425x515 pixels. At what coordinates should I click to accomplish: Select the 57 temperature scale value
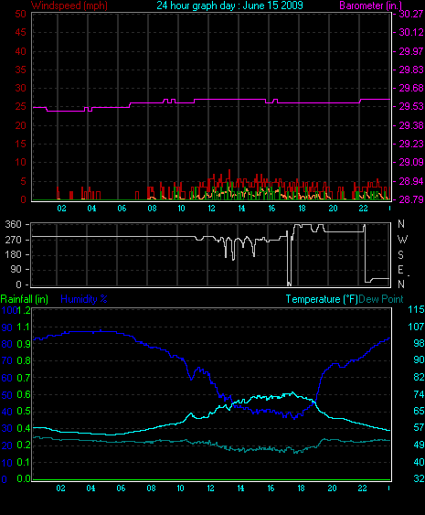pos(419,428)
